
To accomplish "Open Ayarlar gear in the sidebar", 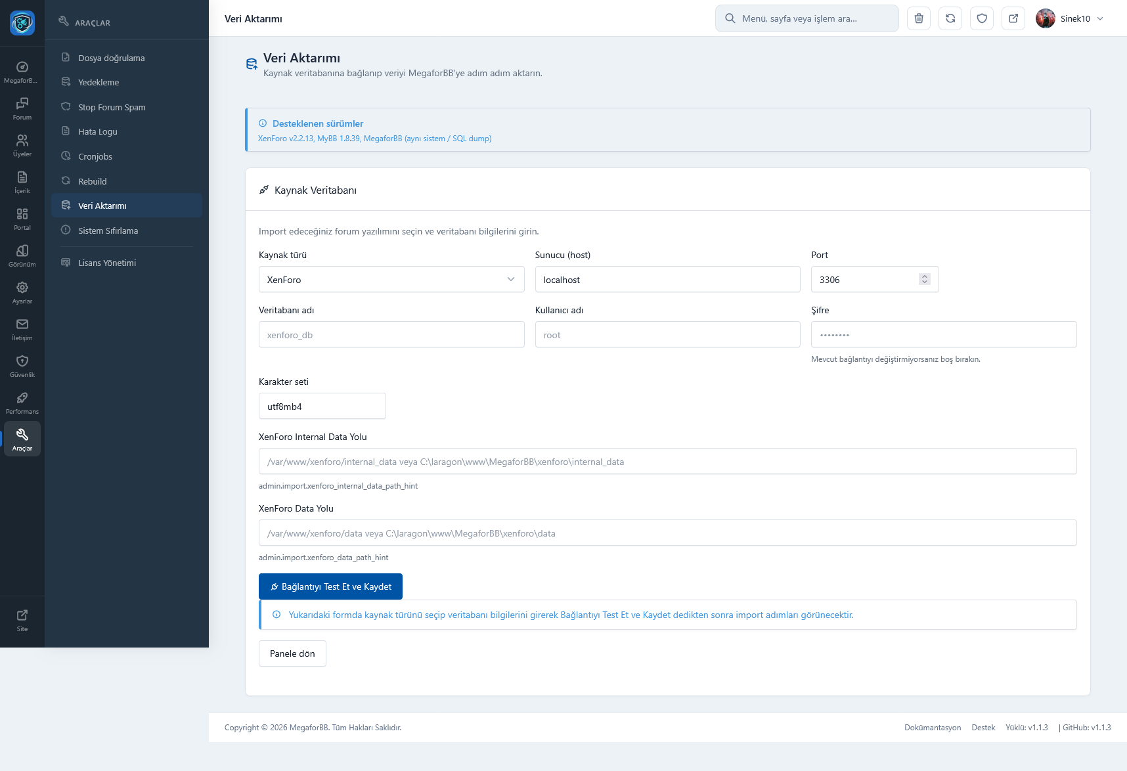I will point(22,292).
